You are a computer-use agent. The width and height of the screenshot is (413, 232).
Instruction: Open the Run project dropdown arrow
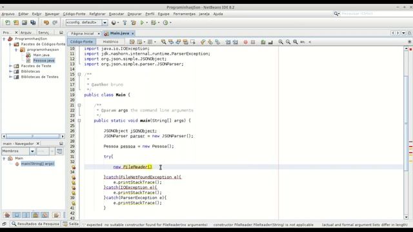pyautogui.click(x=147, y=23)
